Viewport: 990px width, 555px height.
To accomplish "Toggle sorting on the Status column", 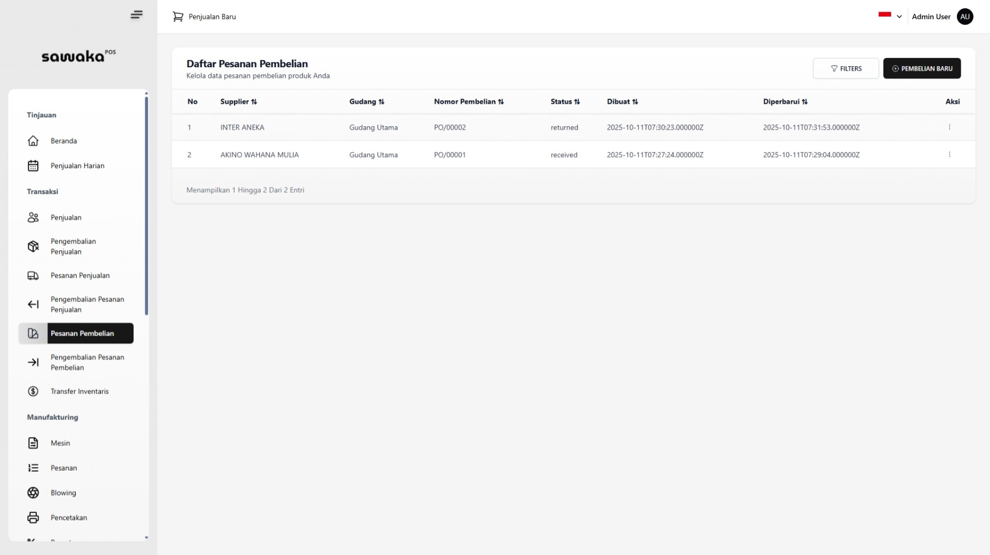I will point(577,101).
